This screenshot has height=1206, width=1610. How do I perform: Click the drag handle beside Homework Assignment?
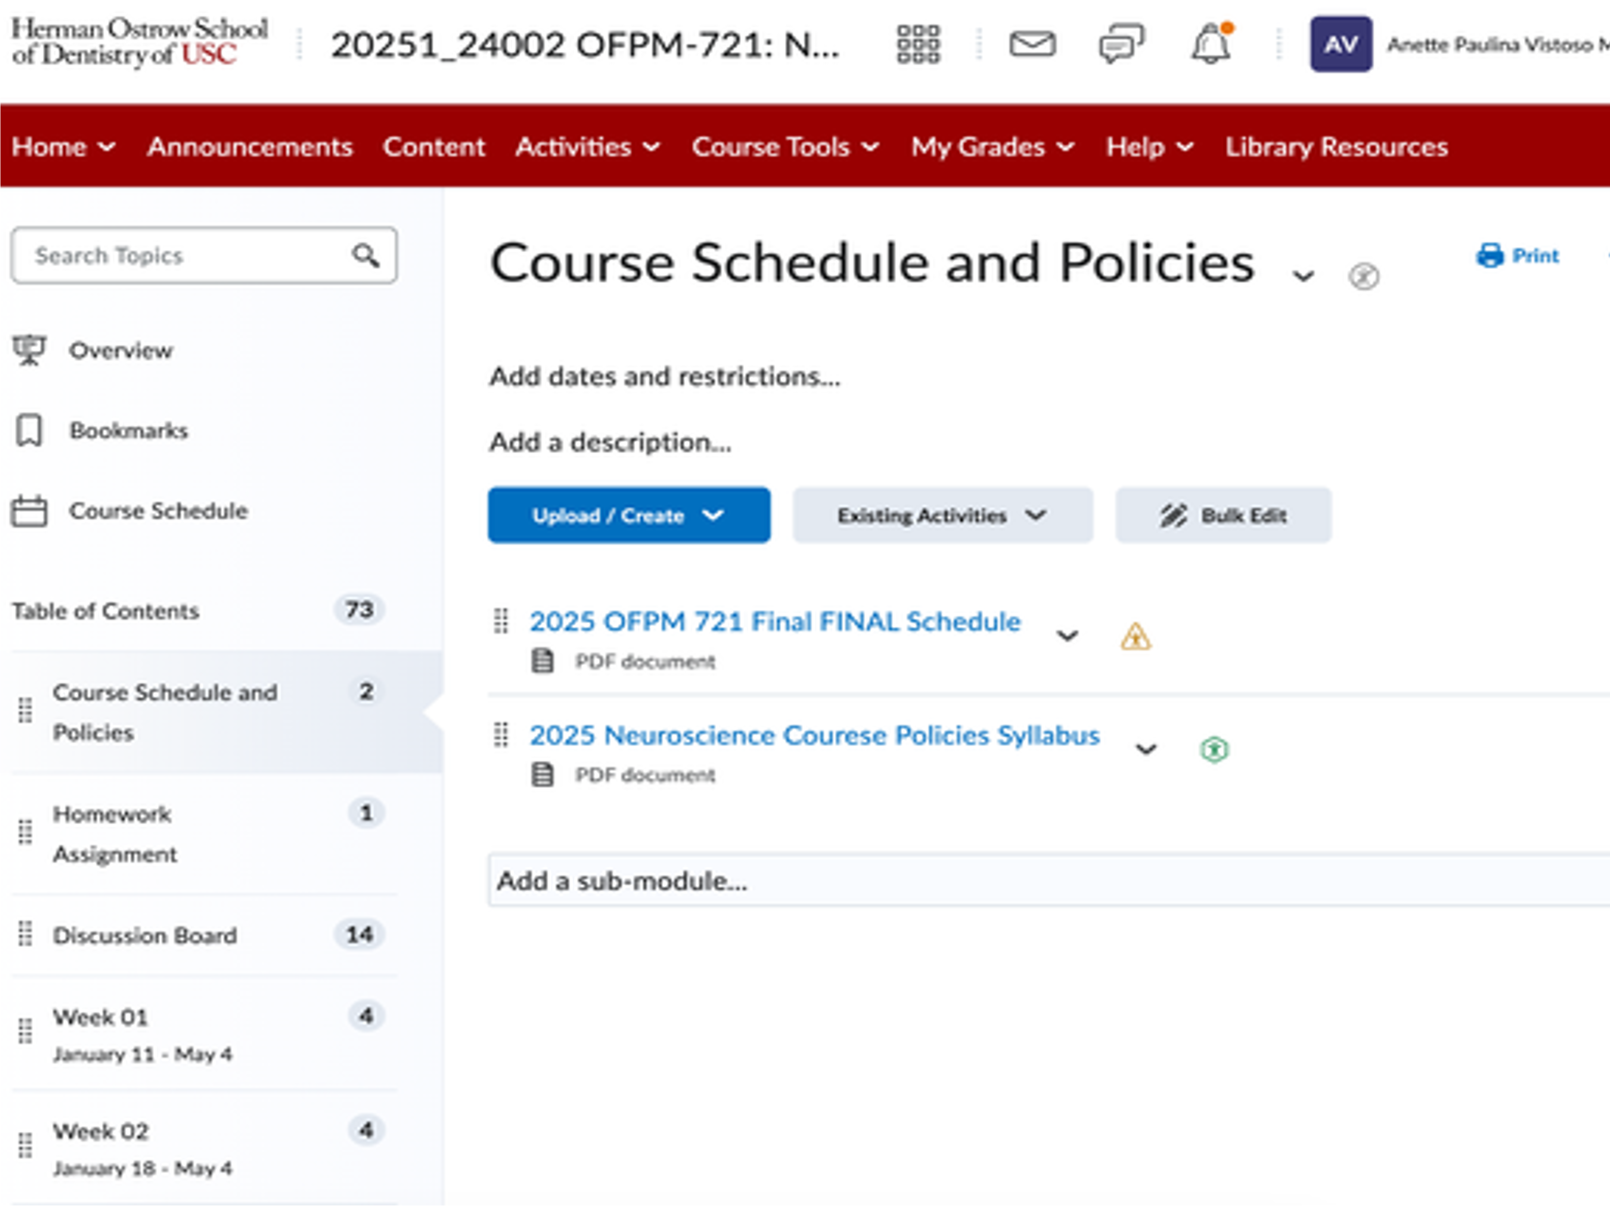[25, 832]
